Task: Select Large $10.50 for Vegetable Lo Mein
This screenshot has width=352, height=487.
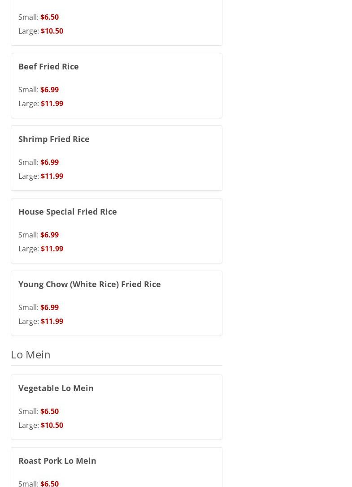Action: pyautogui.click(x=52, y=425)
